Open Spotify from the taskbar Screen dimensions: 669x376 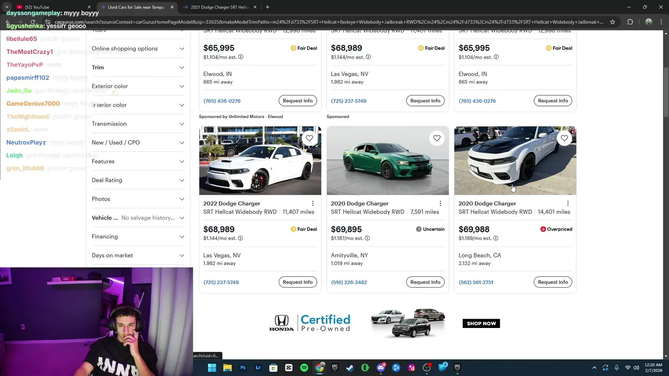tap(304, 368)
